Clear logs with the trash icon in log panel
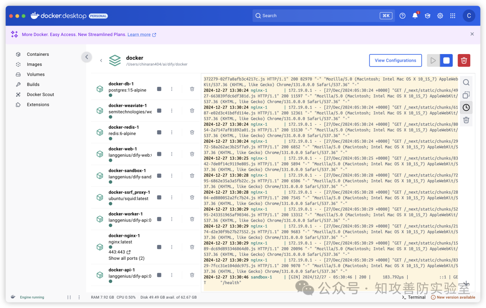 pos(466,120)
